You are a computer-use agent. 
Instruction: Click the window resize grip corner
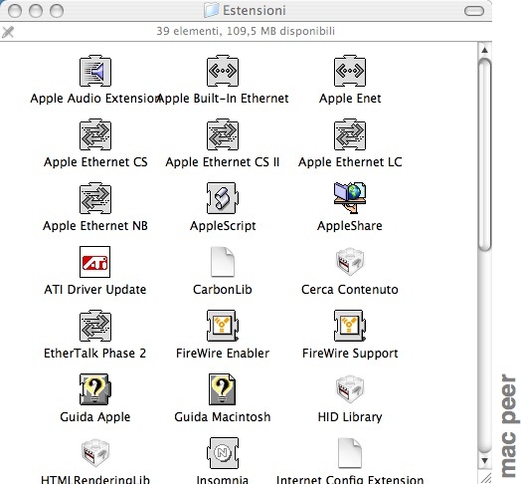tap(485, 478)
